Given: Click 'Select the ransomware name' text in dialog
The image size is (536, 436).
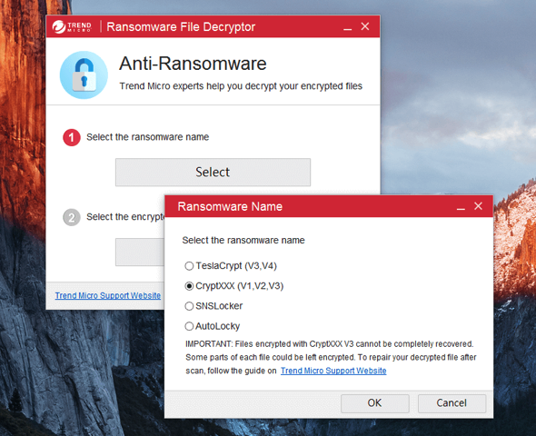Looking at the screenshot, I should tap(243, 240).
